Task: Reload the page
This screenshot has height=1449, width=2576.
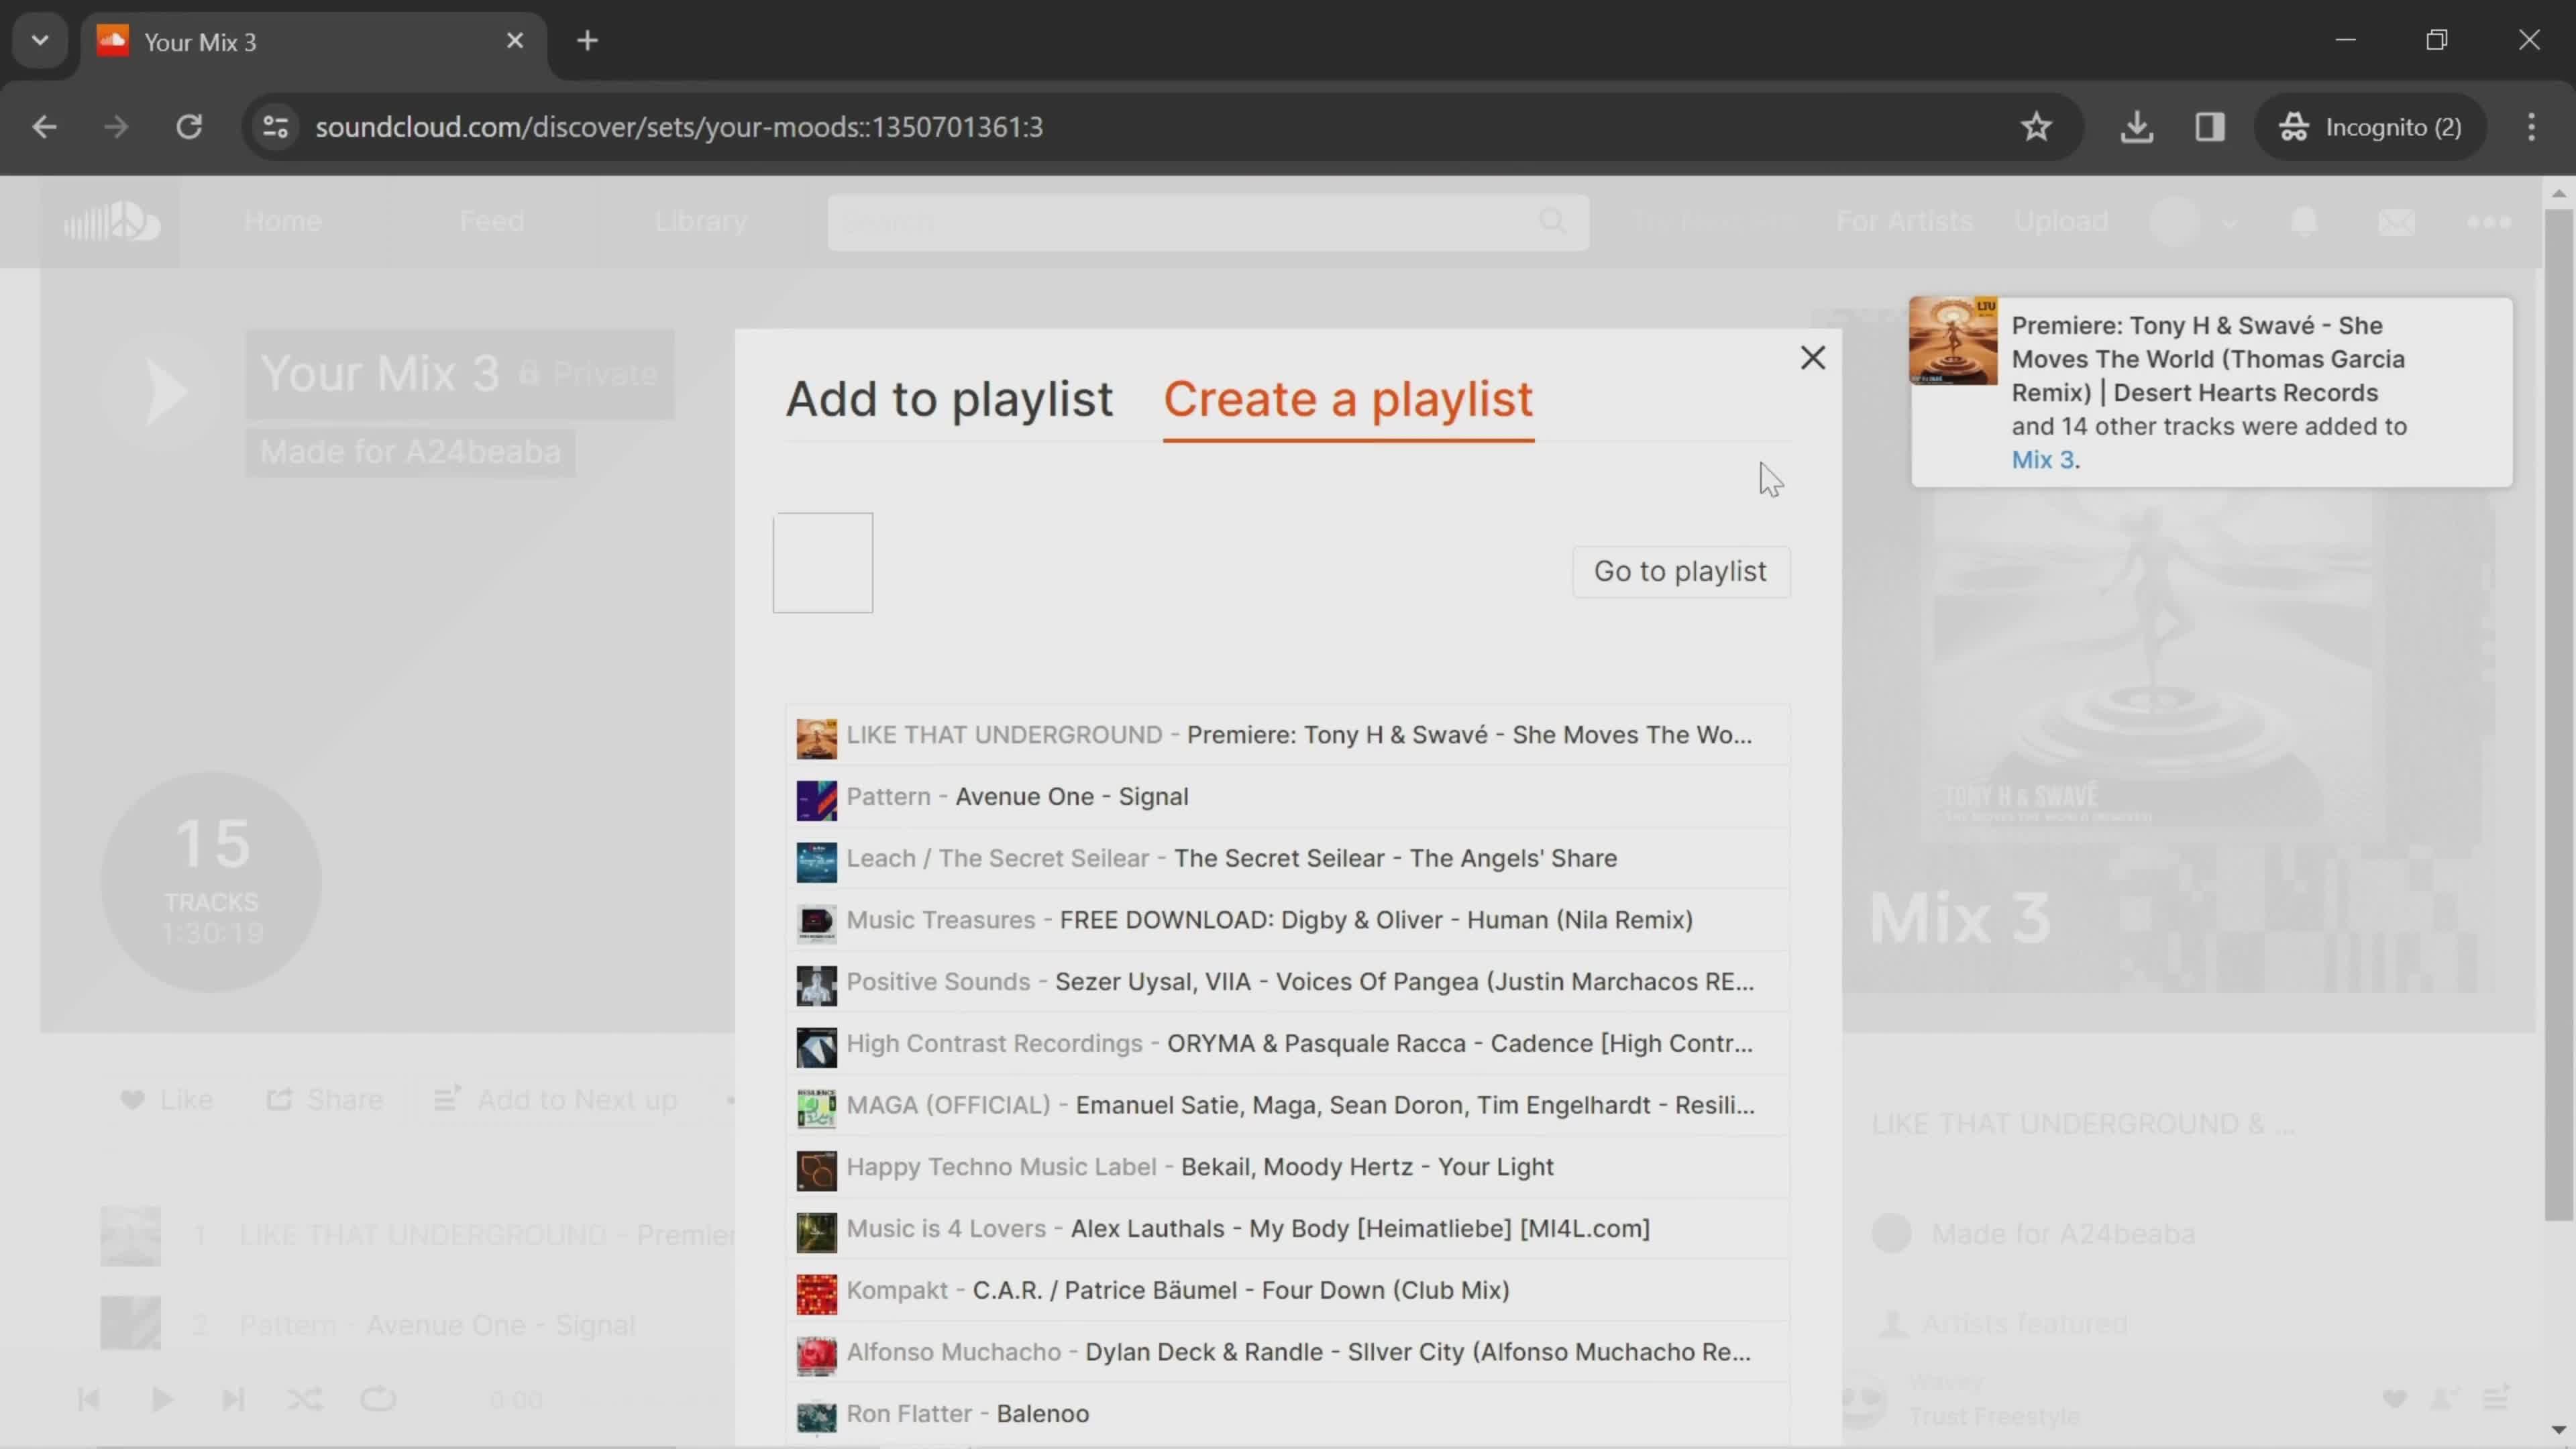Action: tap(189, 127)
